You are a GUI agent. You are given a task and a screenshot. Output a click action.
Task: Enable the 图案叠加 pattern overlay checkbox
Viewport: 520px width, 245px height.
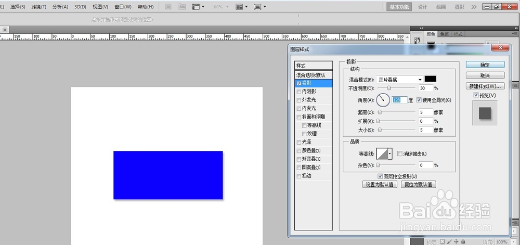[x=299, y=167]
